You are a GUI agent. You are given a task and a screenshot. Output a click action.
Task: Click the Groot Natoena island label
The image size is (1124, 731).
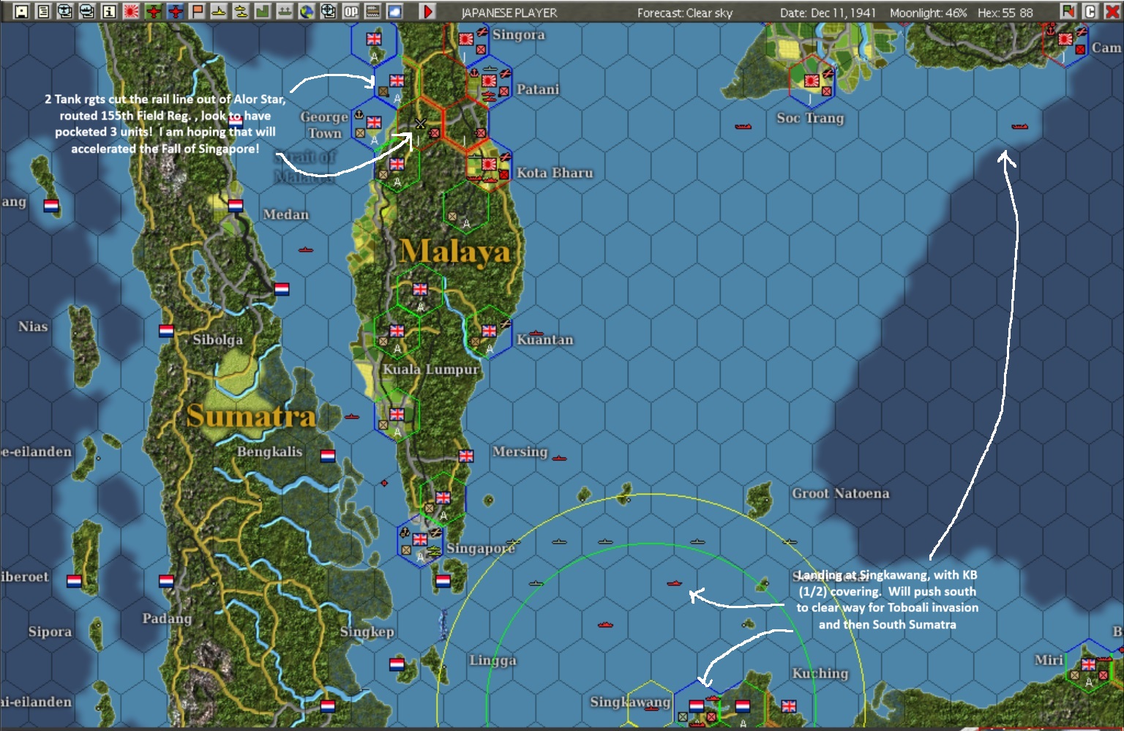click(841, 493)
